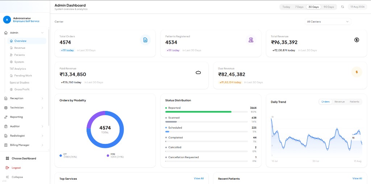Select the 30 Days time range
This screenshot has width=371, height=184.
pos(313,7)
